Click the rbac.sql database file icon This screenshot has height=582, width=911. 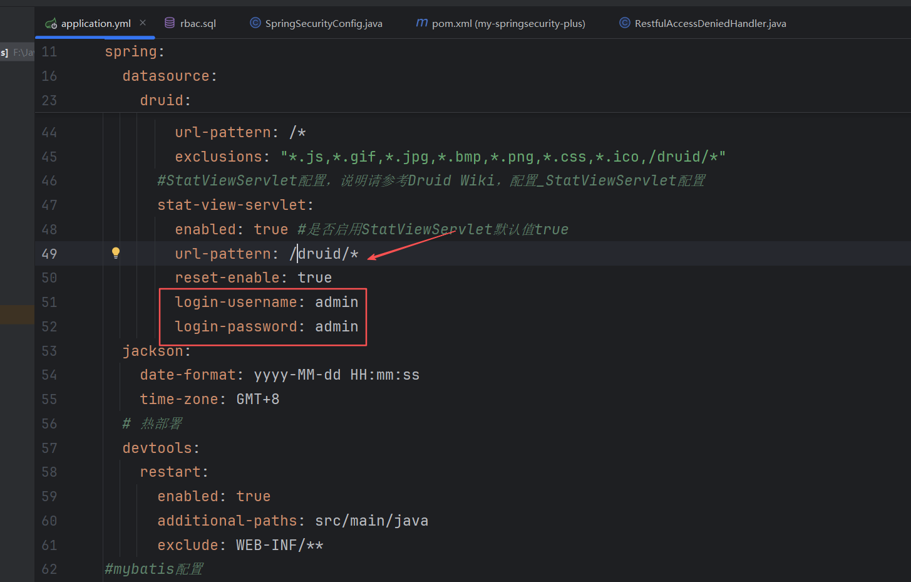point(170,23)
